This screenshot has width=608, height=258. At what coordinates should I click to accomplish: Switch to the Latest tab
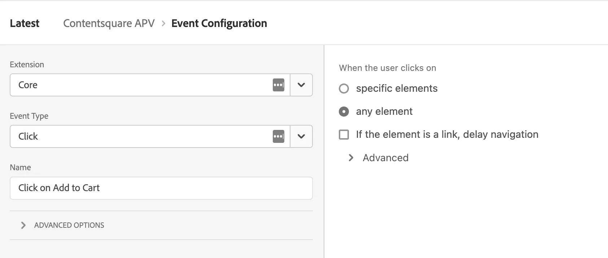tap(25, 23)
